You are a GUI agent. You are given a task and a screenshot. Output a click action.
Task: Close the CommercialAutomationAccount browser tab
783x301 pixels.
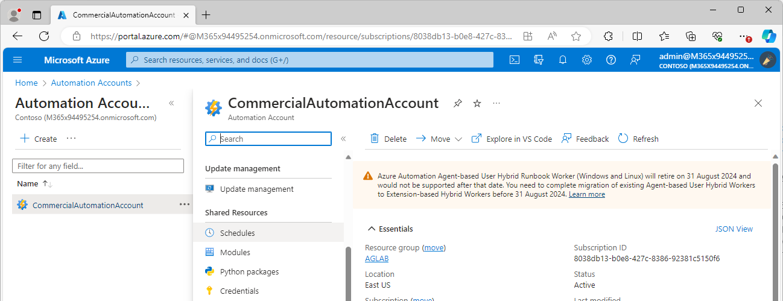click(187, 15)
